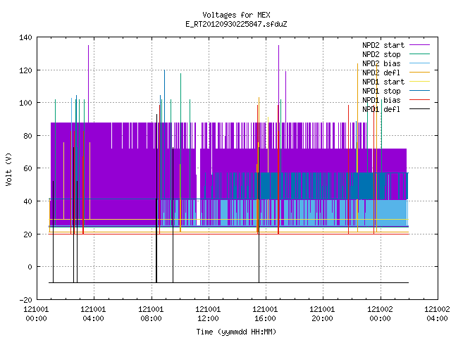Click the 140 y-axis tick label

click(25, 37)
